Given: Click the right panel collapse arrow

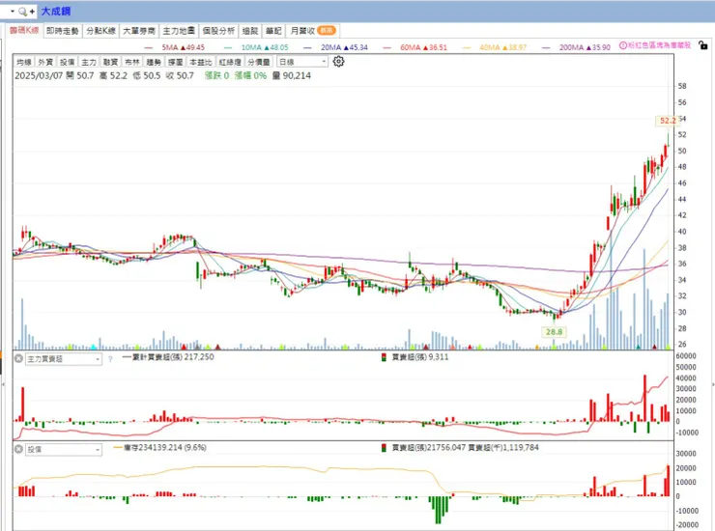Looking at the screenshot, I should pyautogui.click(x=713, y=385).
